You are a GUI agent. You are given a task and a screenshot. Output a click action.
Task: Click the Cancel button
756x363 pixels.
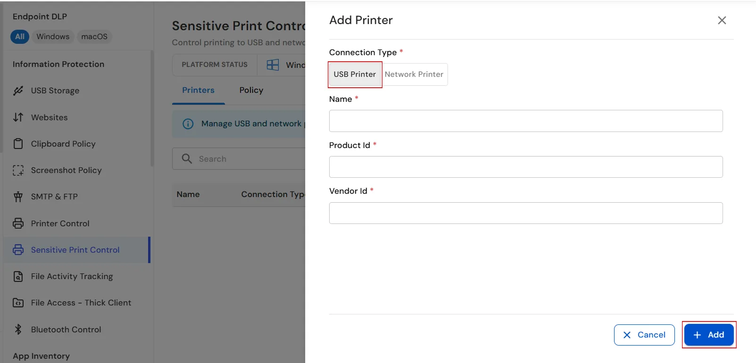644,335
